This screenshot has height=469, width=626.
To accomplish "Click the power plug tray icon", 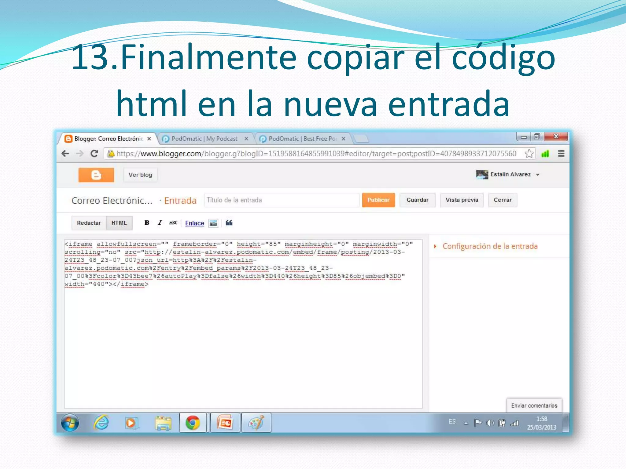I will [x=502, y=423].
